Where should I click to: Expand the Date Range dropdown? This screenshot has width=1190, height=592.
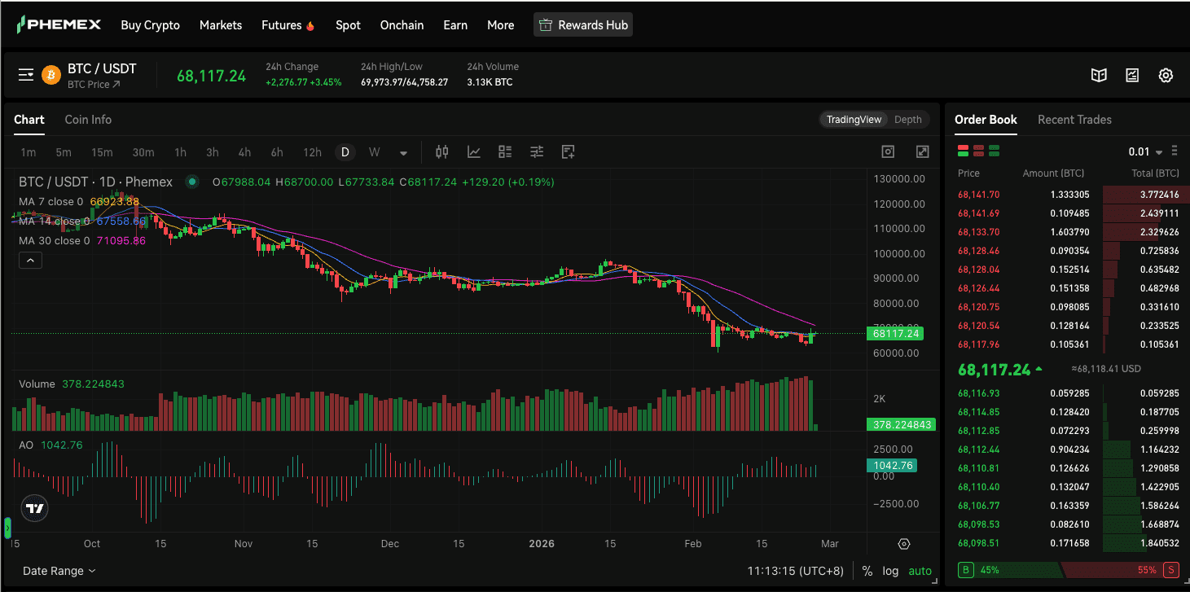tap(59, 571)
